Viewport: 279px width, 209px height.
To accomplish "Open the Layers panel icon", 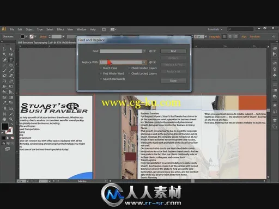I will (x=275, y=120).
